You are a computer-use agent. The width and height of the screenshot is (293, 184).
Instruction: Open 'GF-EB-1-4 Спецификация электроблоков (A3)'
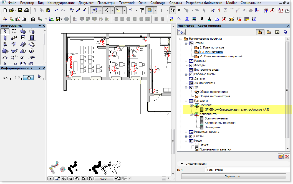pyautogui.click(x=237, y=109)
